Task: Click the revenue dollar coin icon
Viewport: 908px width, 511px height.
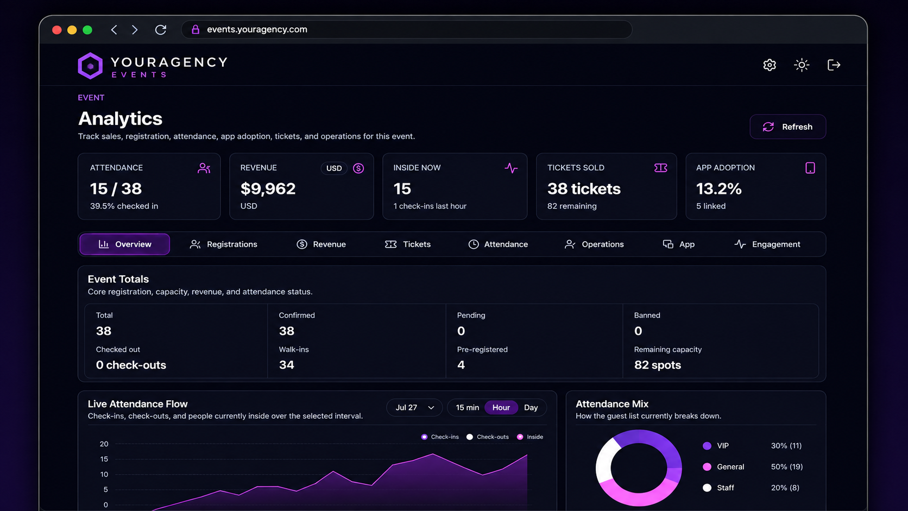Action: click(x=358, y=168)
